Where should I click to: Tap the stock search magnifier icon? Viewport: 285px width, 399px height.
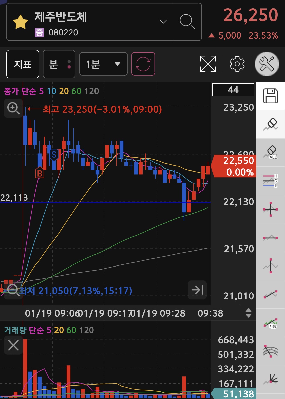click(187, 22)
